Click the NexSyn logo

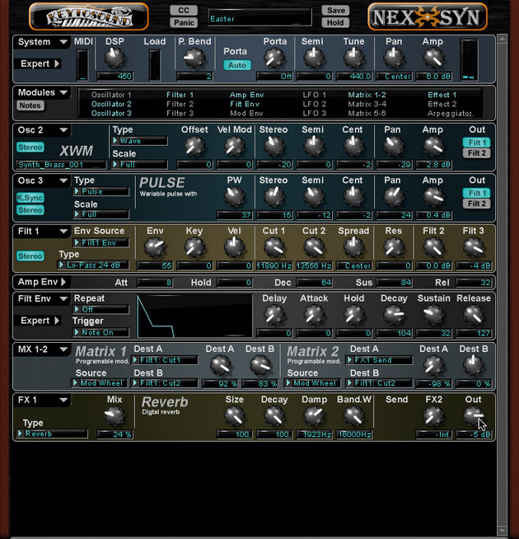[428, 16]
